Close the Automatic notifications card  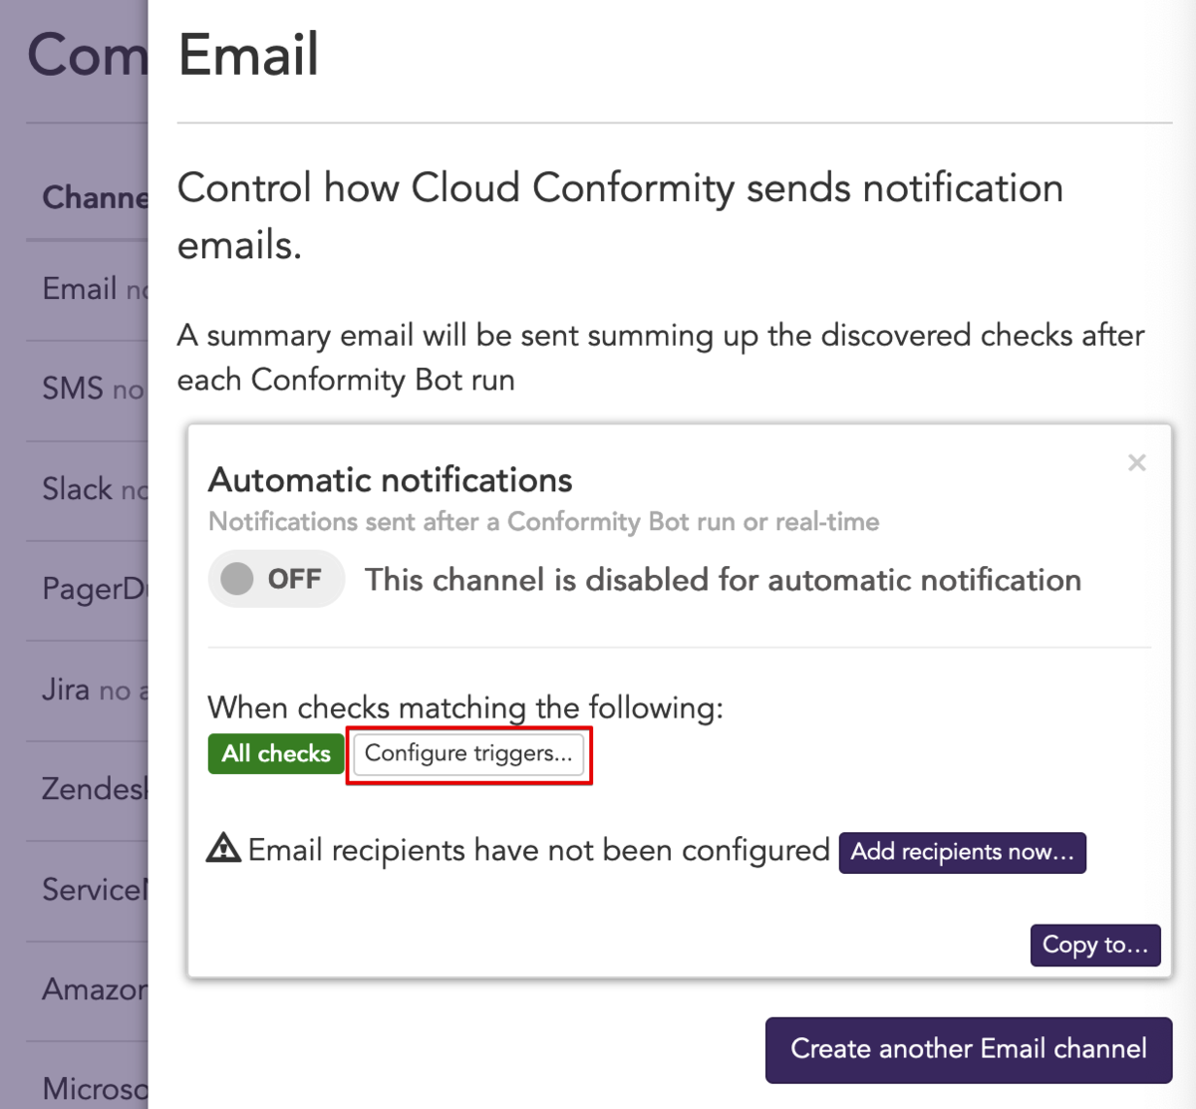1136,462
